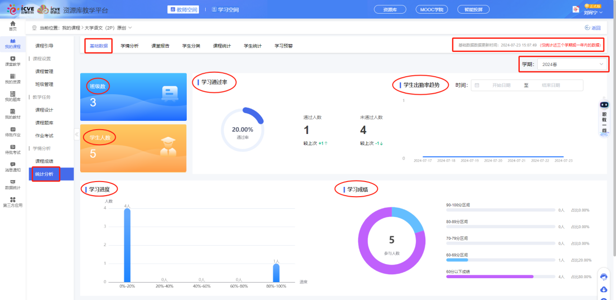Open 待批作业 sidebar icon

pos(13,132)
